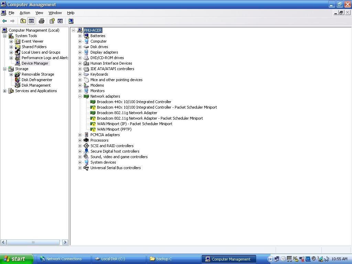The image size is (352, 264).
Task: Select Disk Management in the tree
Action: pos(36,85)
